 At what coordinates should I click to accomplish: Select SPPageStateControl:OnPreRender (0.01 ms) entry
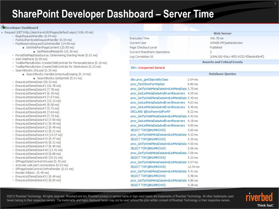click(44, 169)
